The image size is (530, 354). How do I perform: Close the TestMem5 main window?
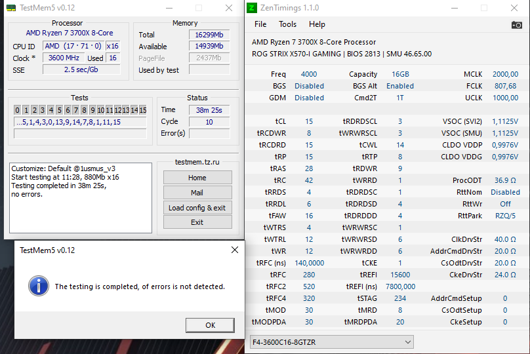[229, 8]
